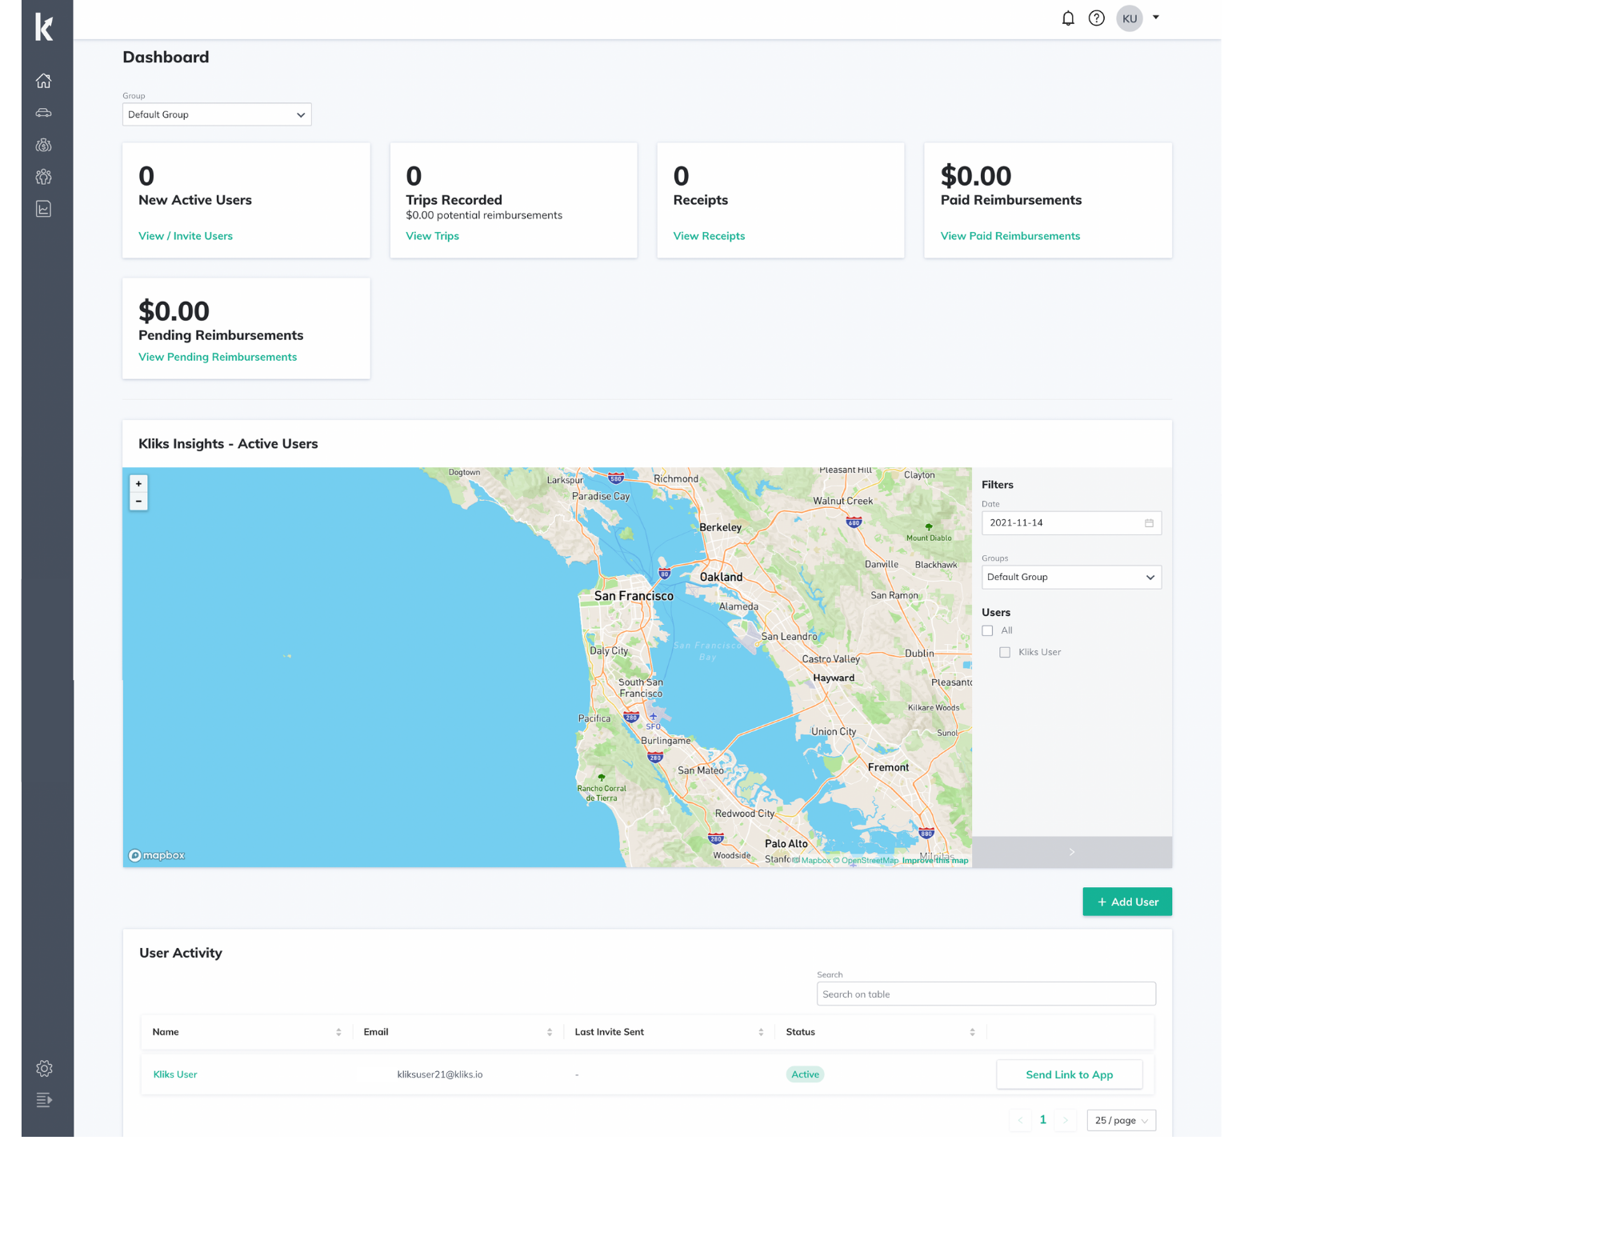The height and width of the screenshot is (1236, 1600).
Task: Open the users group sidebar icon
Action: (44, 177)
